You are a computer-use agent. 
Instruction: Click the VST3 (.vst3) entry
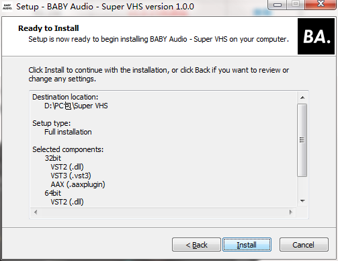pyautogui.click(x=71, y=176)
